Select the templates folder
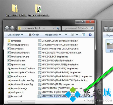The height and width of the screenshot is (105, 113). (x=14, y=41)
